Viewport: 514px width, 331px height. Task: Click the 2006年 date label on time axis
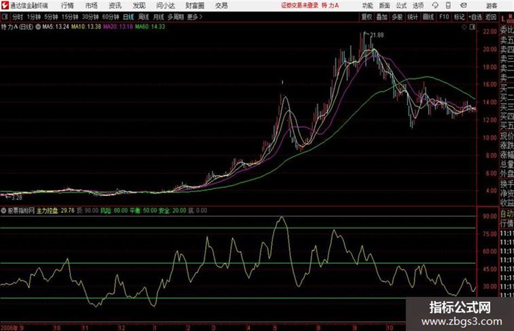[x=9, y=327]
